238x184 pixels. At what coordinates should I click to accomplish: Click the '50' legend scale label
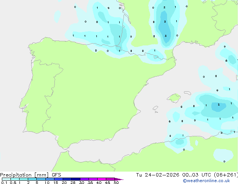click(x=116, y=182)
